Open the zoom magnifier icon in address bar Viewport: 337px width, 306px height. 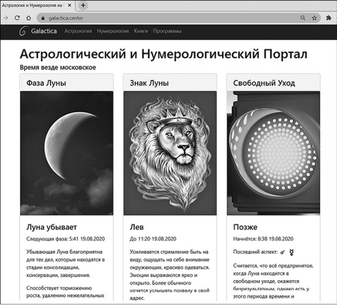[x=303, y=17]
